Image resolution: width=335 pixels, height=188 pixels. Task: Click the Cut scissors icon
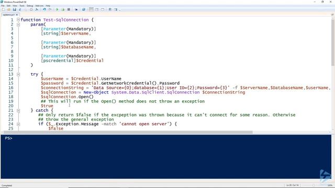coord(20,9)
